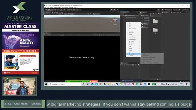Screen dimensions: 196x110
Task: Adjust the Game view Scale slider
Action: pyautogui.click(x=71, y=35)
